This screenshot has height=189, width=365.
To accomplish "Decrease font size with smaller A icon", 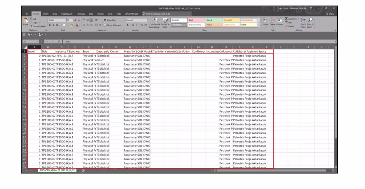I will pyautogui.click(x=79, y=20).
